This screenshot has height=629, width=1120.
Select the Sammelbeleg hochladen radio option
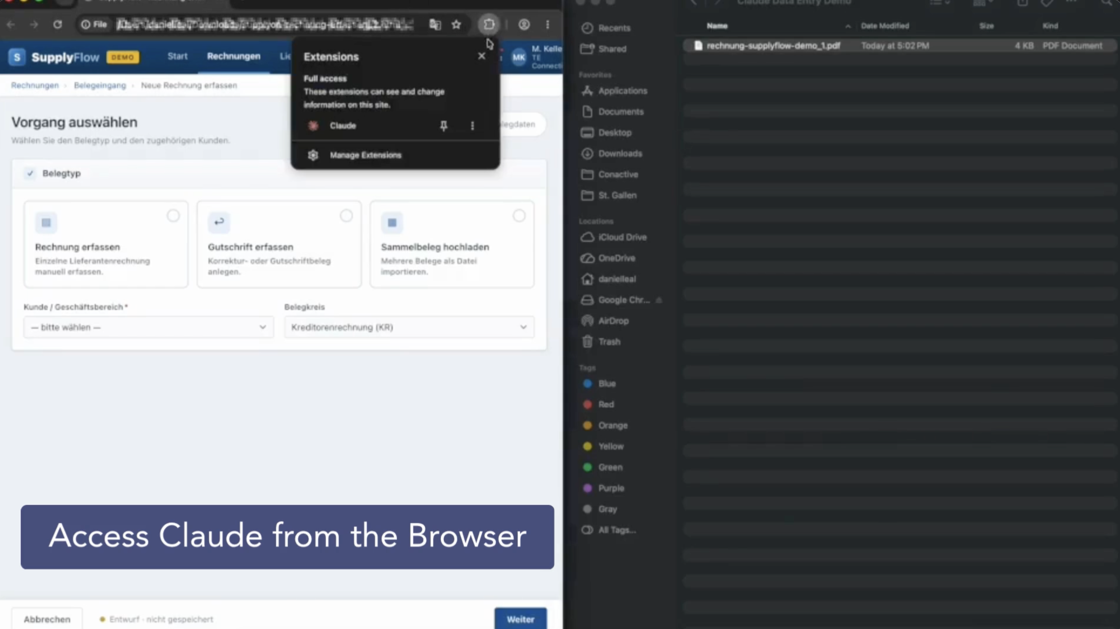pyautogui.click(x=519, y=216)
